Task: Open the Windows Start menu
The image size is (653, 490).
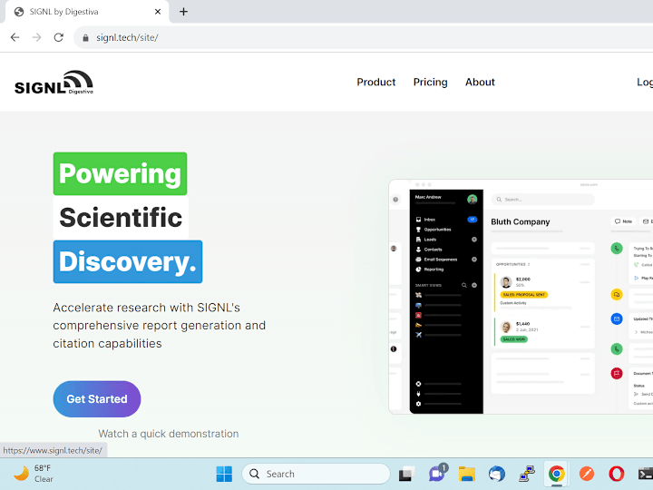Action: [224, 475]
